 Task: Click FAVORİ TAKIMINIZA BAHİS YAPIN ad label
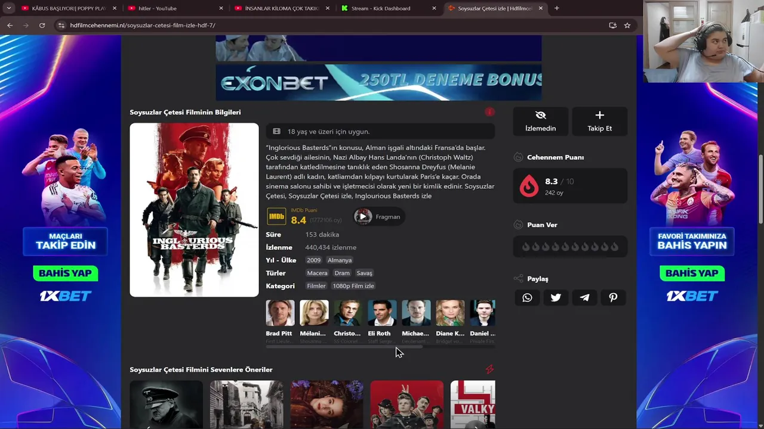coord(692,241)
